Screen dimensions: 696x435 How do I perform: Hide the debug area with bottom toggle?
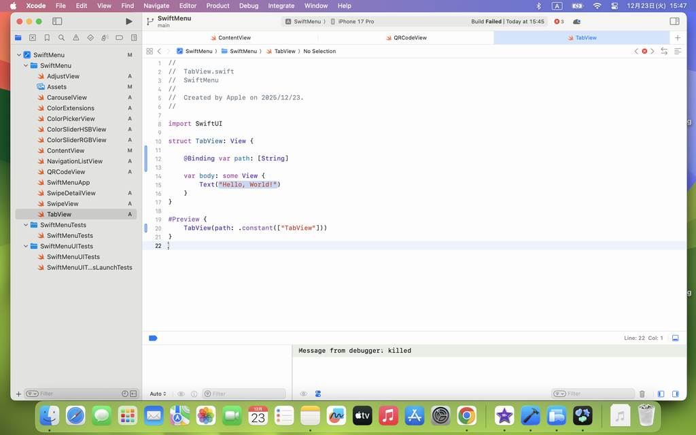pos(675,338)
